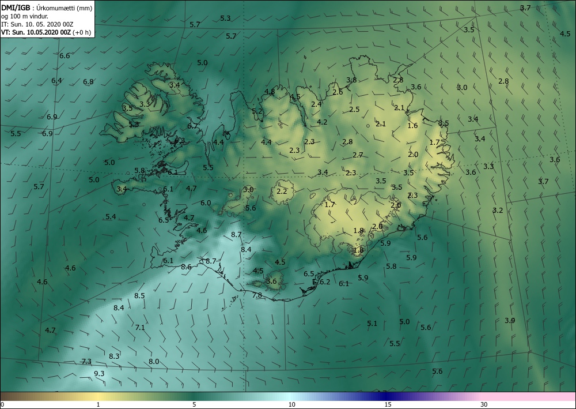Click the 6.8 value label

88,82
